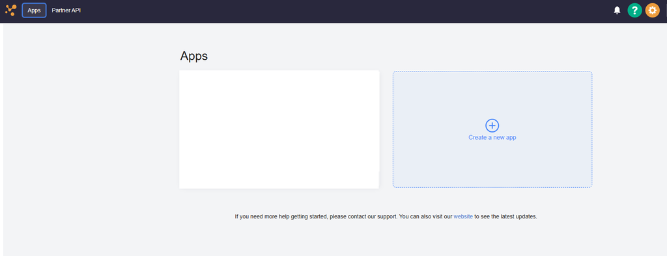Open settings via the orange gear icon

653,10
